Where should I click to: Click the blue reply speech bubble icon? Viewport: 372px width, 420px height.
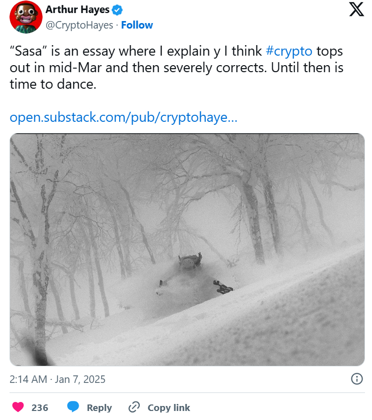click(74, 407)
